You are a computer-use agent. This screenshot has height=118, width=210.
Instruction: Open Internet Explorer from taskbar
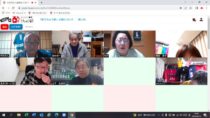49,115
